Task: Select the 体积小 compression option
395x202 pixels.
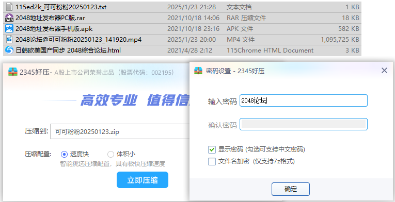Action: pos(110,154)
